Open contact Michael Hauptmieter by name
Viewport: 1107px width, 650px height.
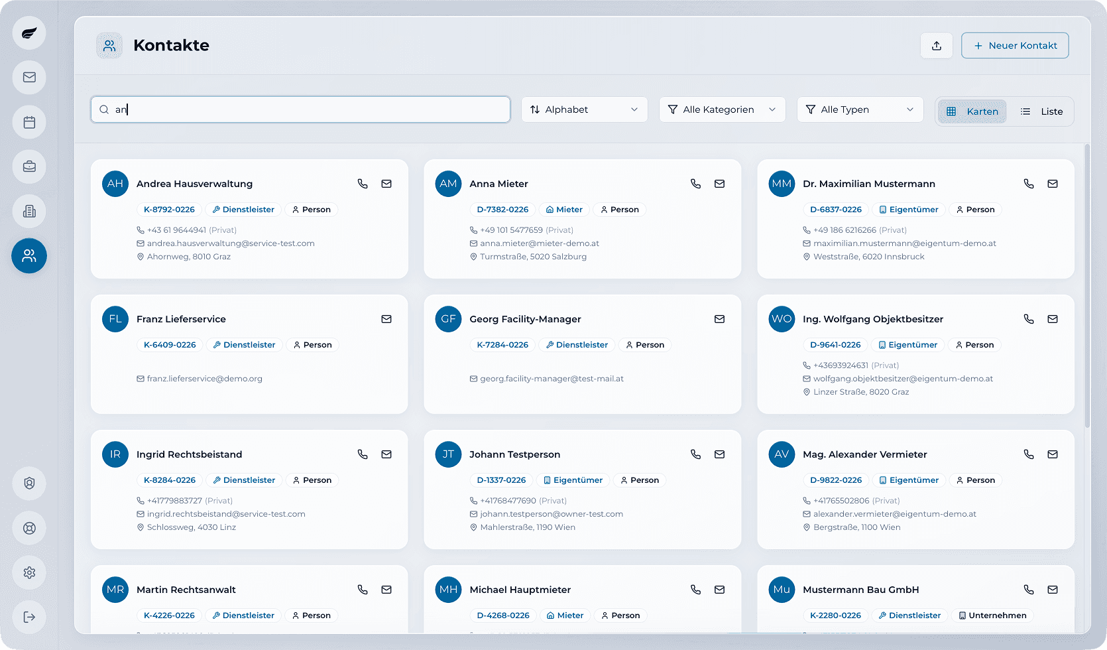point(520,590)
